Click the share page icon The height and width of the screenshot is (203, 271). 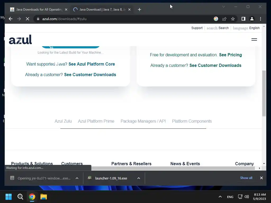pos(224,19)
